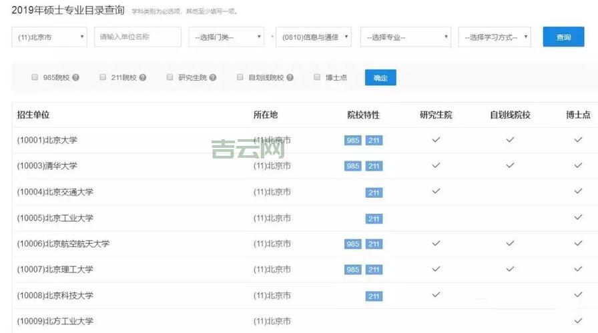598x333 pixels.
Task: Click the 研究生院 checkmark in the 北京交通大学 row
Action: (x=436, y=190)
